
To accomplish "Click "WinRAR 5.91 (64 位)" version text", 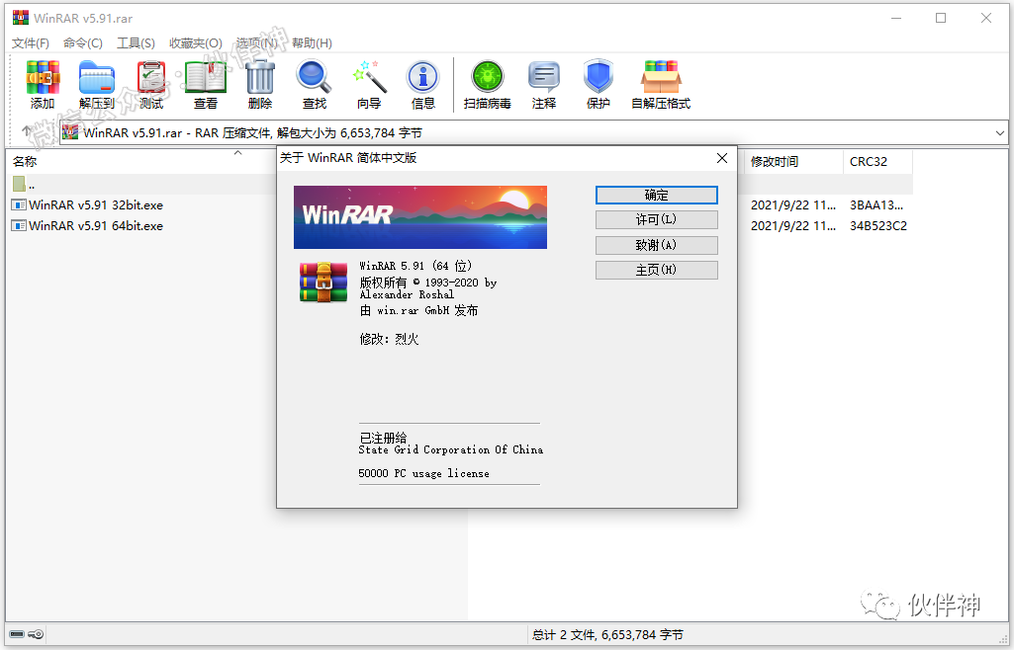I will (415, 266).
